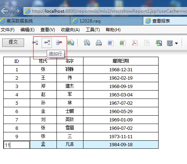Click the append row (追加行) icon
Viewport: 187px width, 164px height.
[47, 43]
